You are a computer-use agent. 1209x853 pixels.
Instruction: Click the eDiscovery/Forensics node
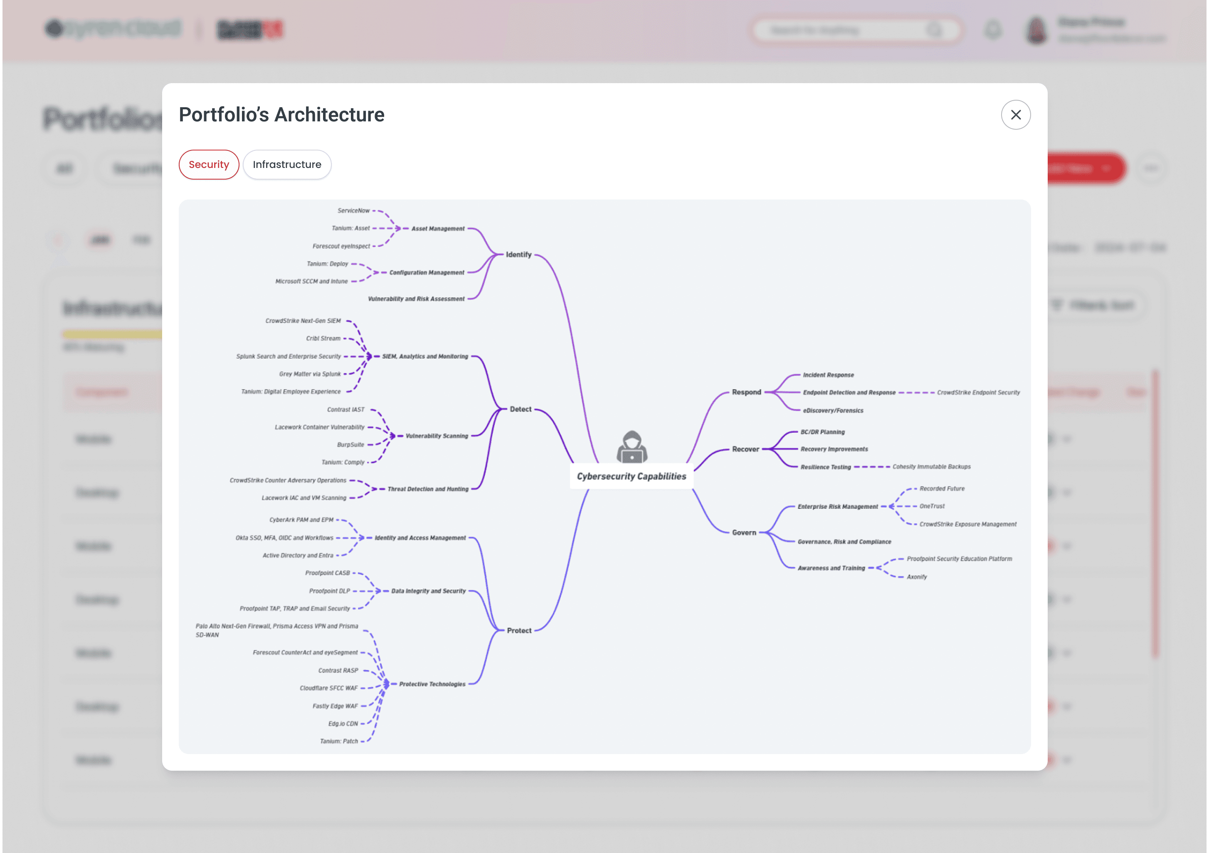pos(833,411)
